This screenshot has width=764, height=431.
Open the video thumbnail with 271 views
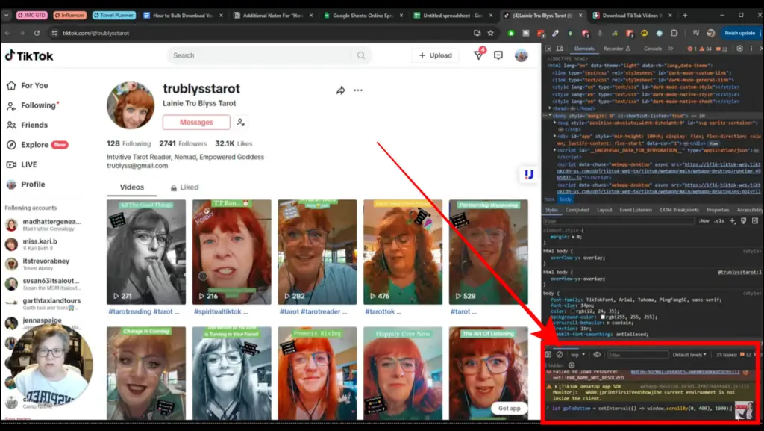click(146, 252)
